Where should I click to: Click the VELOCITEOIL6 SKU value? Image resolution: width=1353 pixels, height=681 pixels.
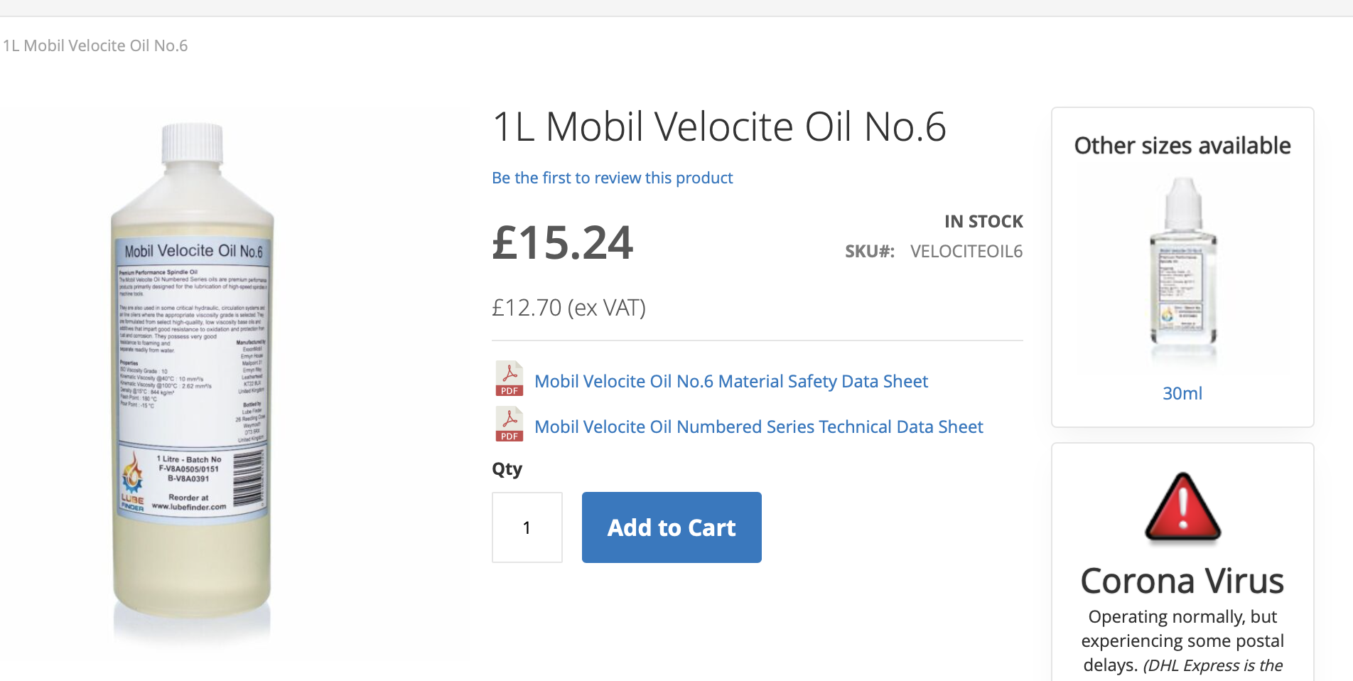[x=966, y=252]
